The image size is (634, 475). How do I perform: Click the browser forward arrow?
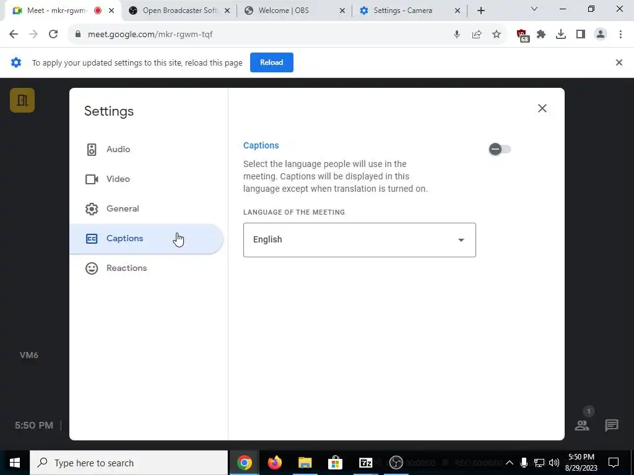tap(33, 35)
